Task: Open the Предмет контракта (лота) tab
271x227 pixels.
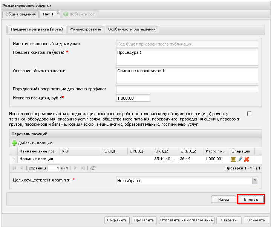Action: coord(37,29)
